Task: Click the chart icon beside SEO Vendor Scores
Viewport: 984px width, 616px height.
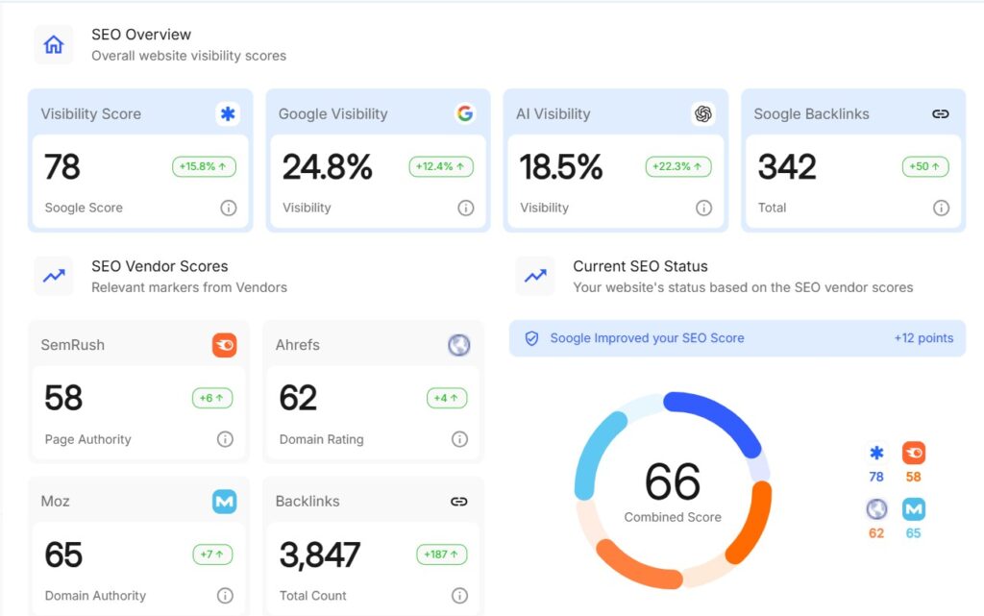Action: point(53,276)
